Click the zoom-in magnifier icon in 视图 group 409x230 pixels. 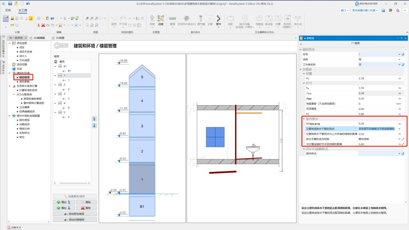tap(87, 18)
